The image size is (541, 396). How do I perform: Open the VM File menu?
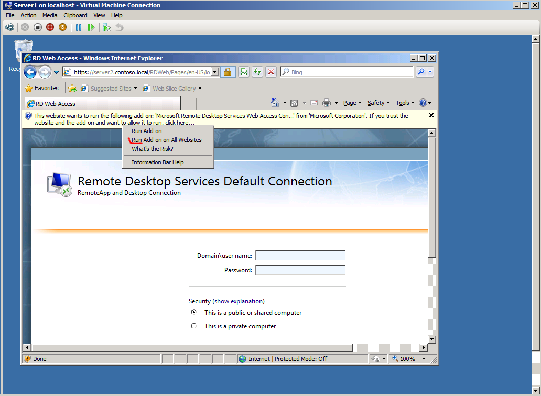pos(10,15)
